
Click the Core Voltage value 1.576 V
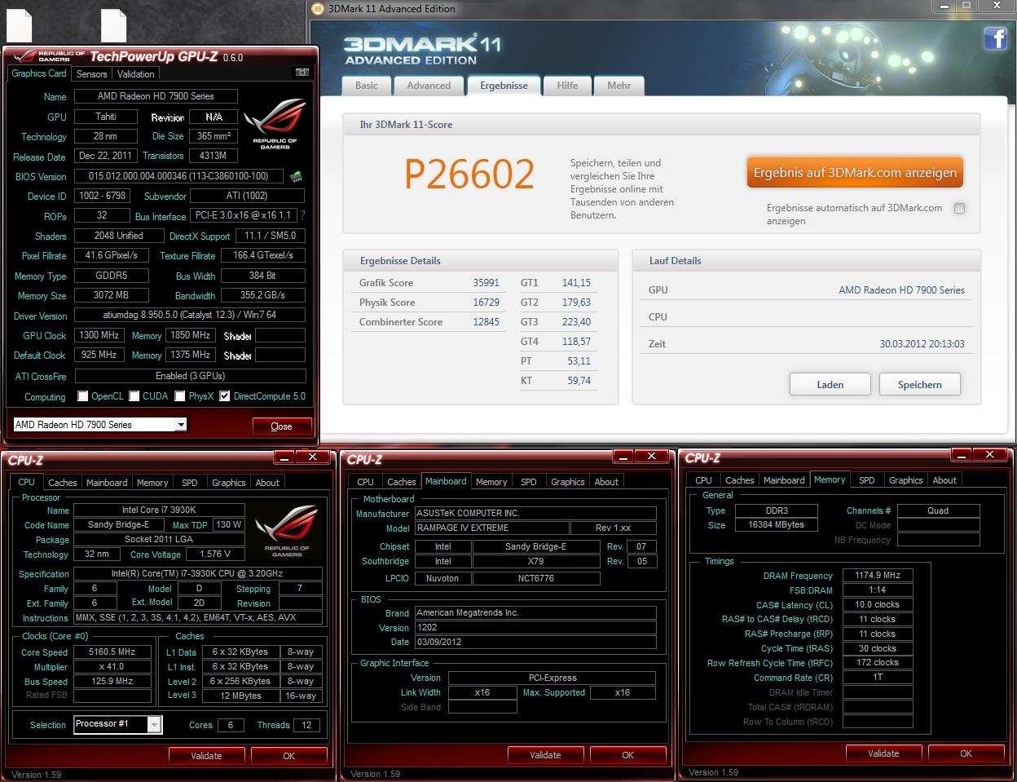pos(215,554)
